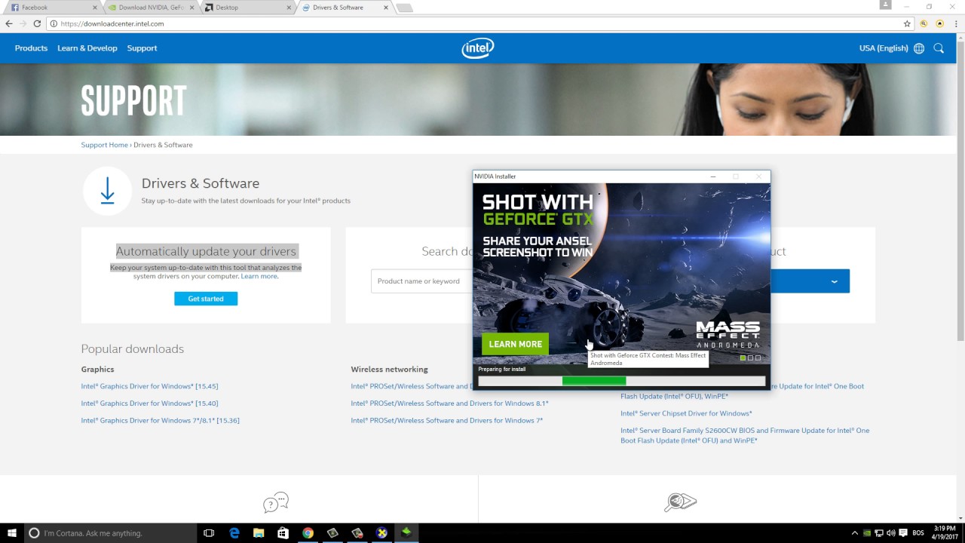Screen dimensions: 965x543
Task: Select the first green slide indicator in installer
Action: pyautogui.click(x=743, y=357)
